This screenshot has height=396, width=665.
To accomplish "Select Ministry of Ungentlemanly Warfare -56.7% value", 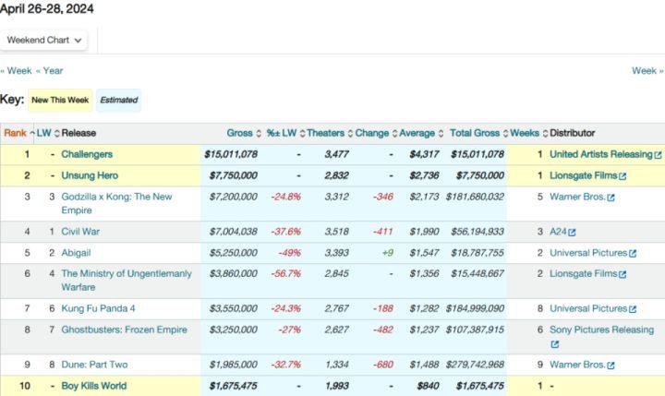I will [285, 274].
